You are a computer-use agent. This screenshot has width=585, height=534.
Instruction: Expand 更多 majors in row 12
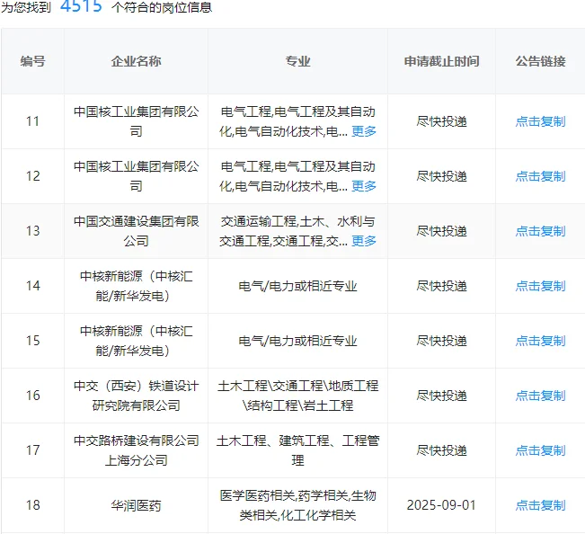[x=364, y=186]
